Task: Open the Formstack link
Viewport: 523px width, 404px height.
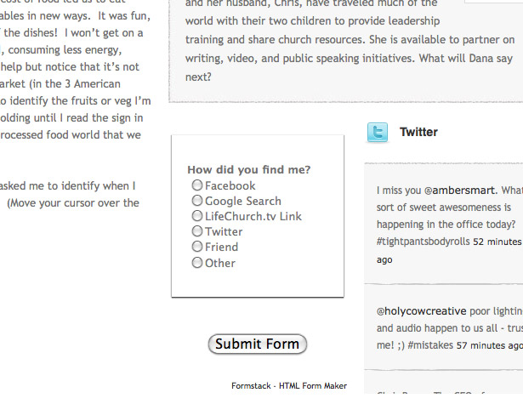Action: click(x=251, y=386)
